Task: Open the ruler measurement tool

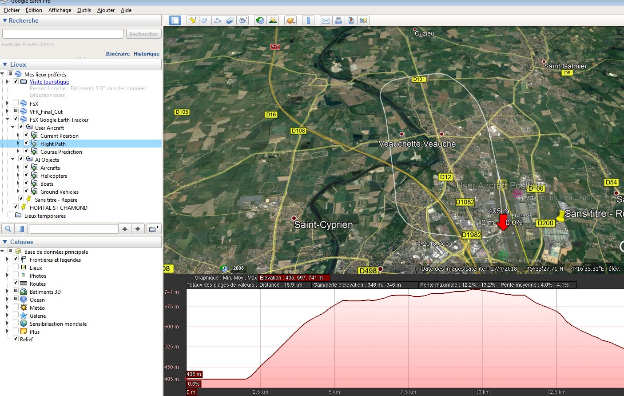Action: click(308, 20)
